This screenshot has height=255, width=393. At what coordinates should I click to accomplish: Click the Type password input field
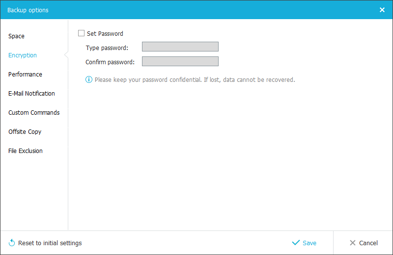(x=180, y=47)
